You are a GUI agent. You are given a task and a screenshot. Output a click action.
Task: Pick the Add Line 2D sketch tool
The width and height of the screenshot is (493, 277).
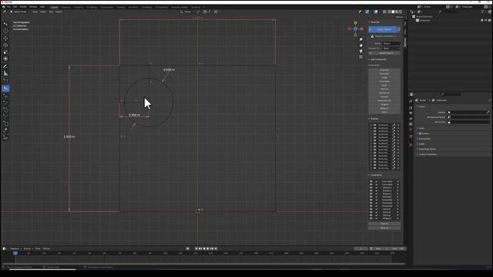(x=5, y=102)
